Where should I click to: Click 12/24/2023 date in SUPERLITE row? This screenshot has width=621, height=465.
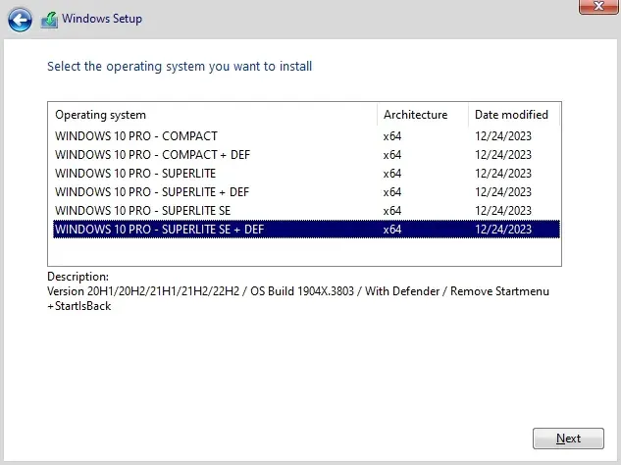503,173
